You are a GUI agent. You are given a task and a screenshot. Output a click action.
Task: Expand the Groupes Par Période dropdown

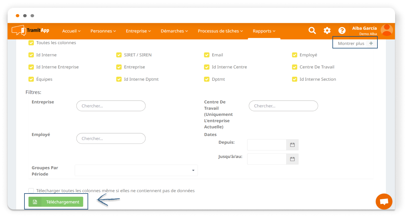[136, 170]
